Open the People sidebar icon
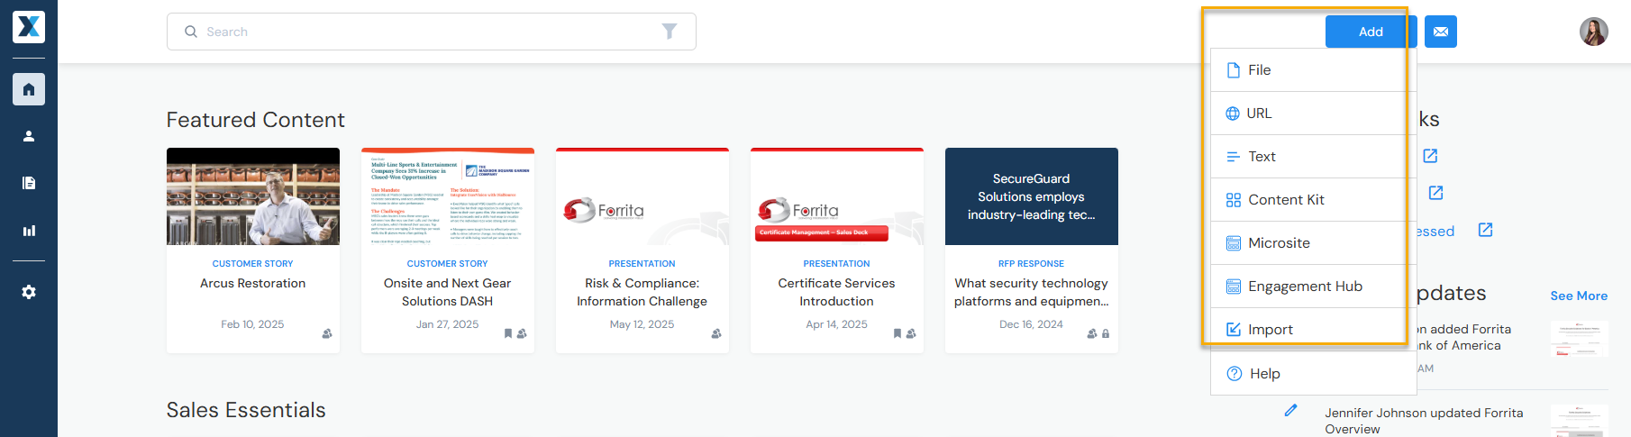 [29, 136]
